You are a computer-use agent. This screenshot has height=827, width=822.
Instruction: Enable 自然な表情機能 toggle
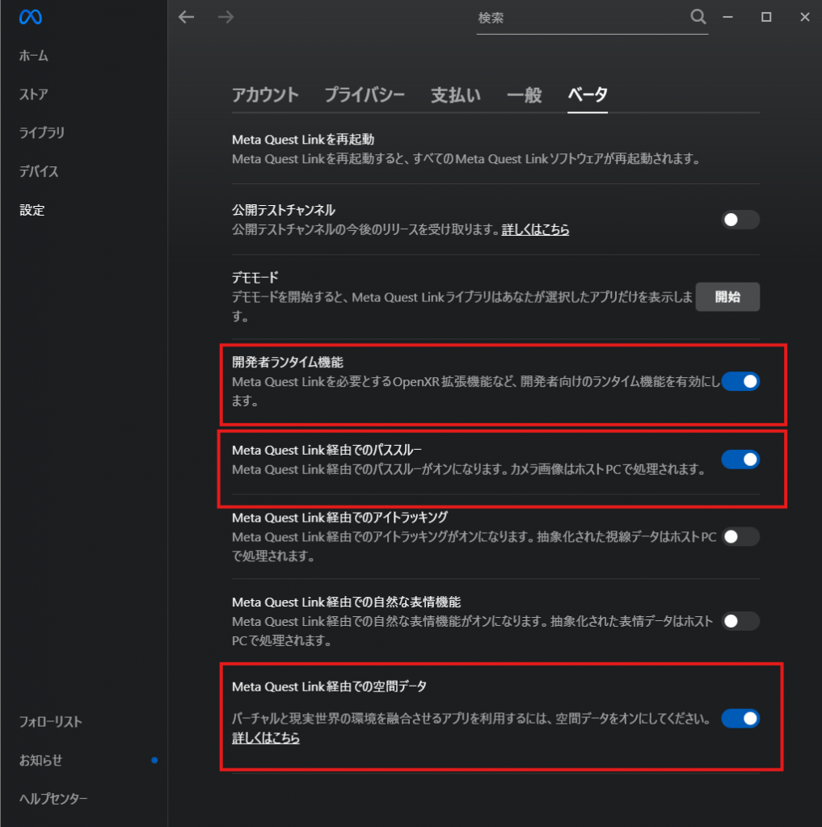740,621
